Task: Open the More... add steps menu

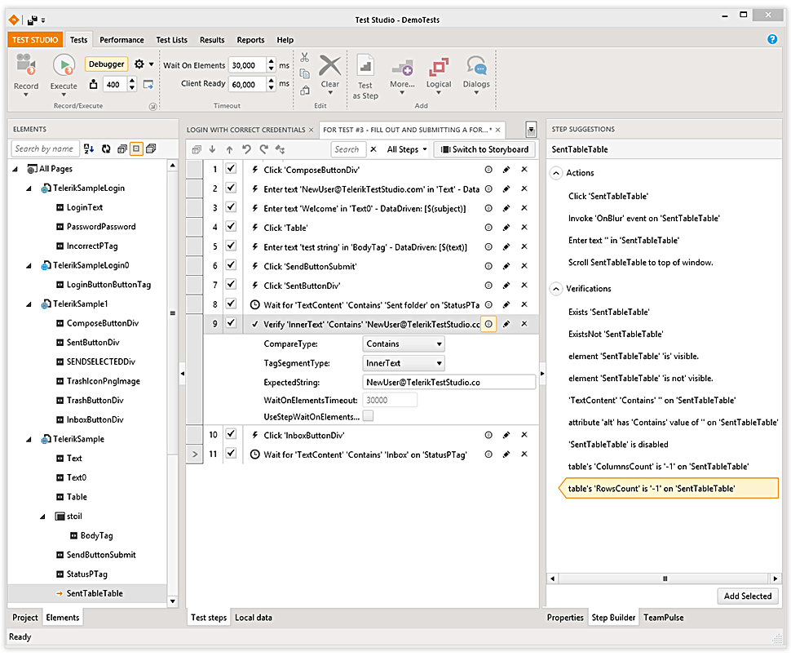Action: 402,66
